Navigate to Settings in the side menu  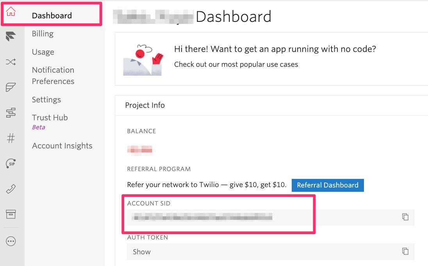pyautogui.click(x=46, y=100)
